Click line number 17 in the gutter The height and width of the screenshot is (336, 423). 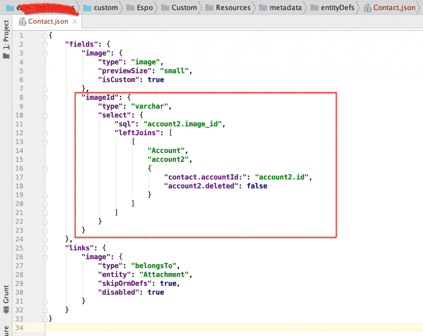19,177
